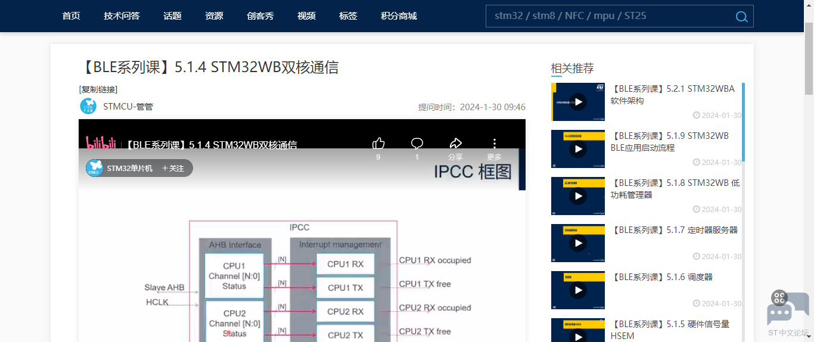Click STMCU-管管 author avatar
Viewport: 814px width, 342px height.
tap(88, 106)
